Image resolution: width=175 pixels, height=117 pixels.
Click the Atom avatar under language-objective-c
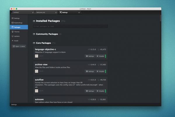(36, 56)
